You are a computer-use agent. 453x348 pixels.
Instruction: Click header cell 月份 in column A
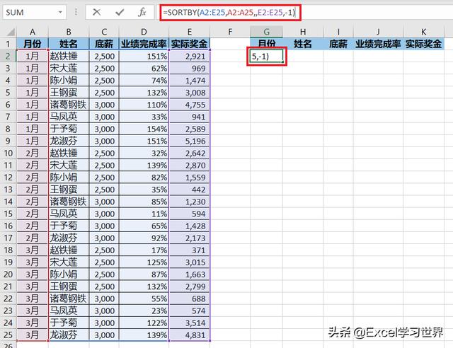(33, 44)
